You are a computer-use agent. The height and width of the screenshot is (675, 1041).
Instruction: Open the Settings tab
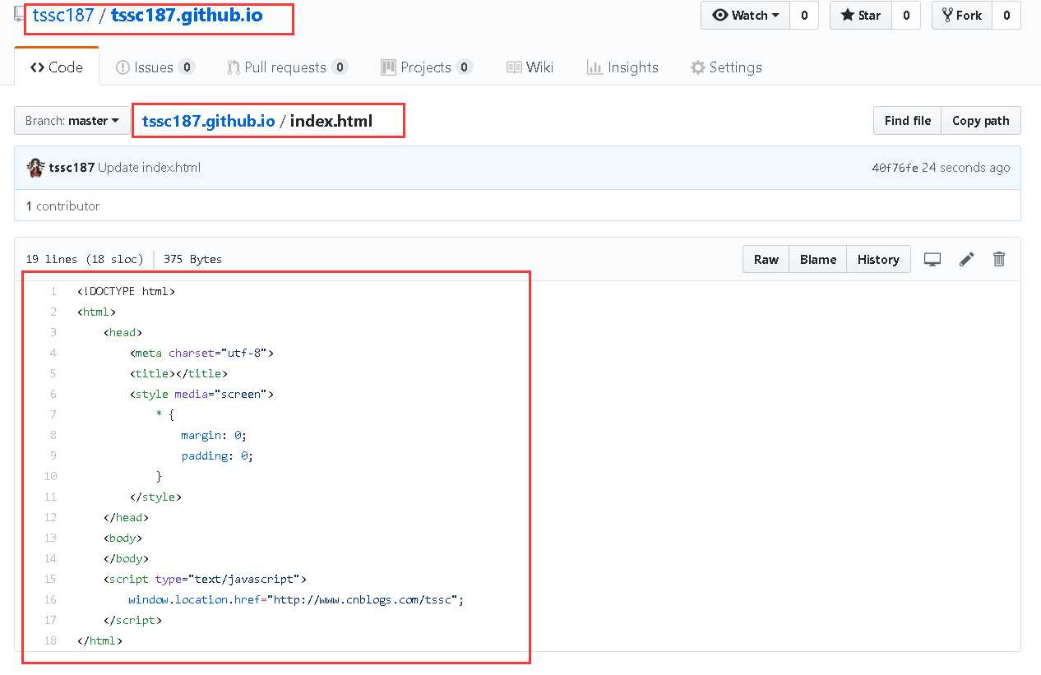point(726,67)
